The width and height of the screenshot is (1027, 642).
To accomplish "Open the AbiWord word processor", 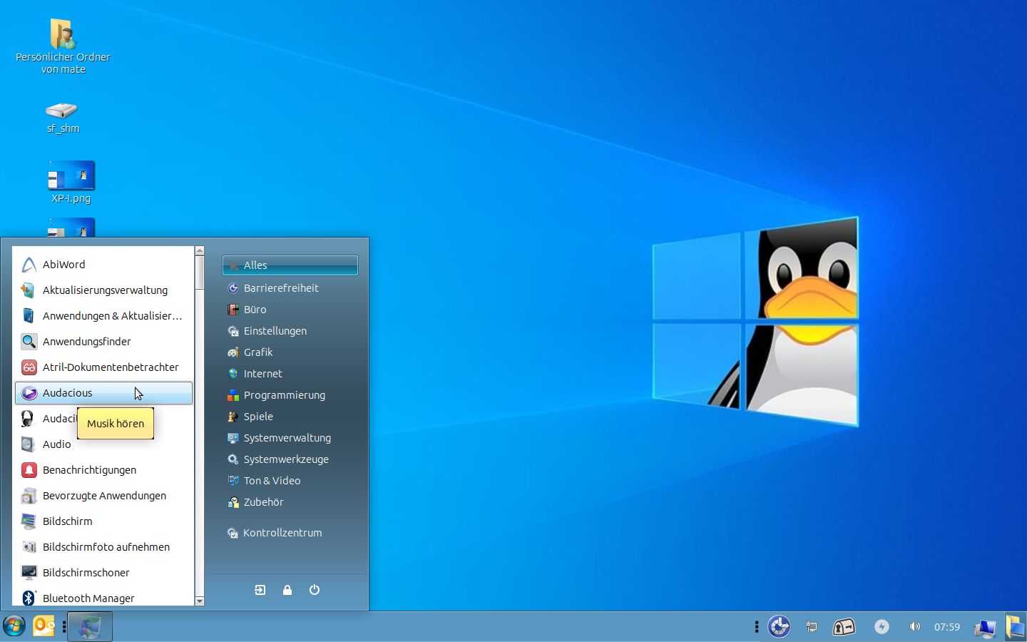I will [x=63, y=264].
